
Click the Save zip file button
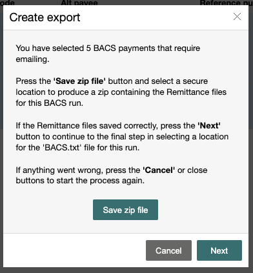point(125,210)
